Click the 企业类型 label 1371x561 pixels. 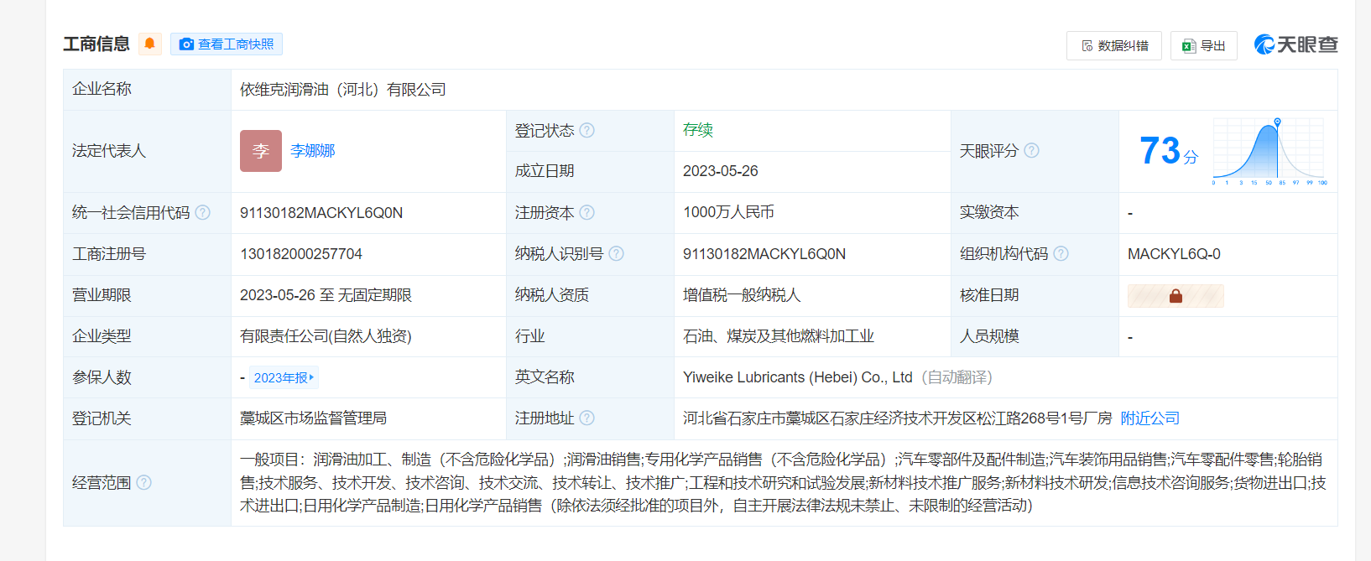coord(102,336)
